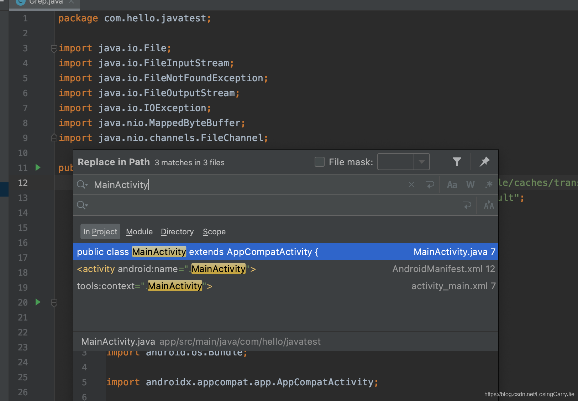
Task: Select the activity_main.xml search result
Action: coord(285,286)
